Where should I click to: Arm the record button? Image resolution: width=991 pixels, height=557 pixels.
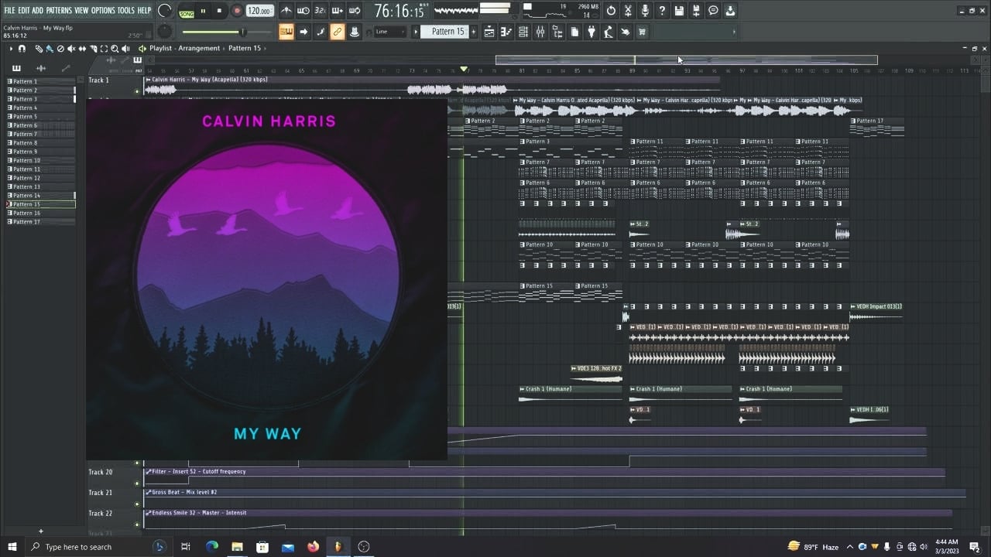[237, 11]
